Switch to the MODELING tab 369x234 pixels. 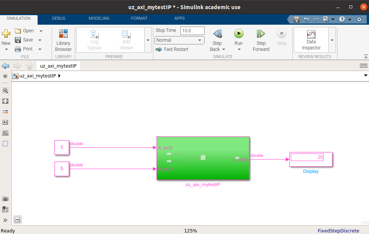99,18
